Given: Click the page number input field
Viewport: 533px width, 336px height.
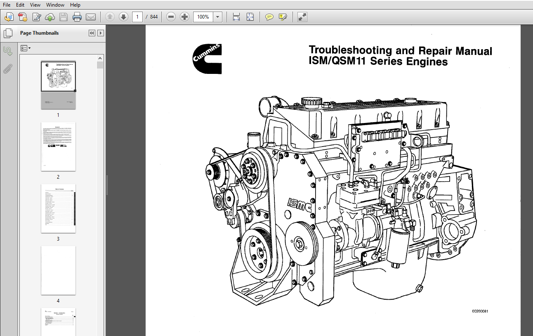Looking at the screenshot, I should point(137,17).
